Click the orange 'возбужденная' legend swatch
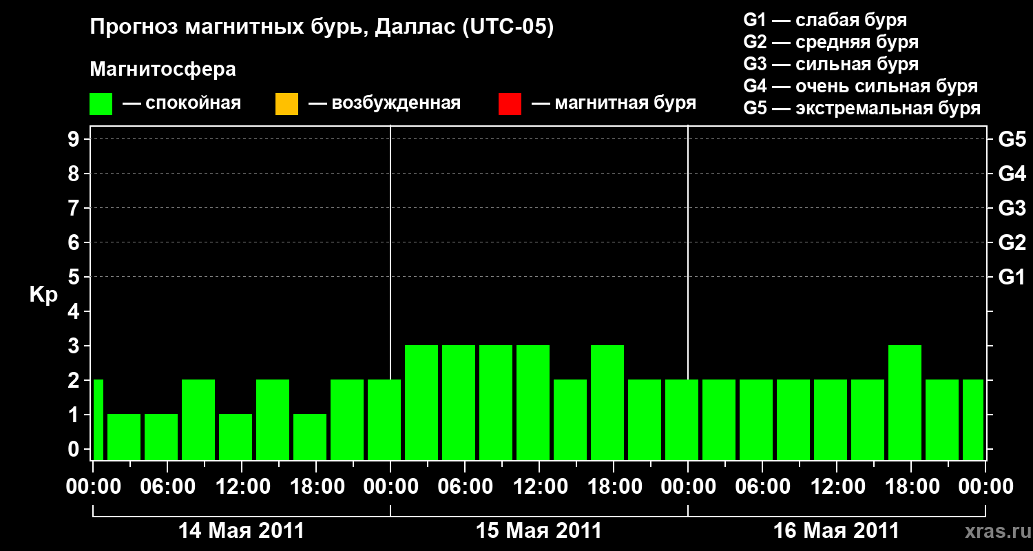The image size is (1033, 551). 286,104
